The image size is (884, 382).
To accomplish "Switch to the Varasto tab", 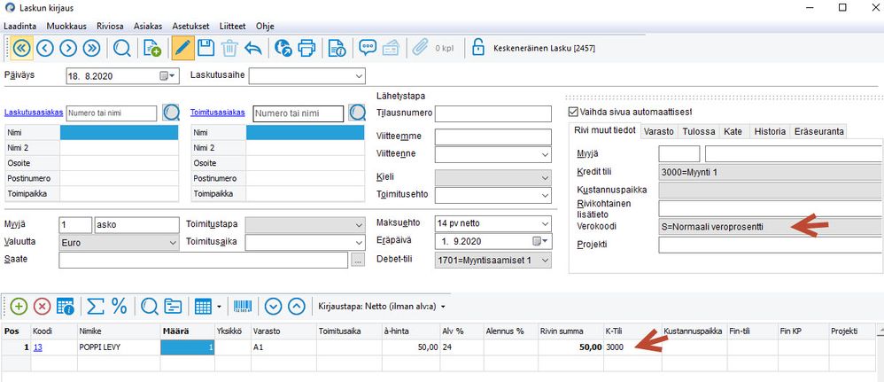I will coord(659,131).
